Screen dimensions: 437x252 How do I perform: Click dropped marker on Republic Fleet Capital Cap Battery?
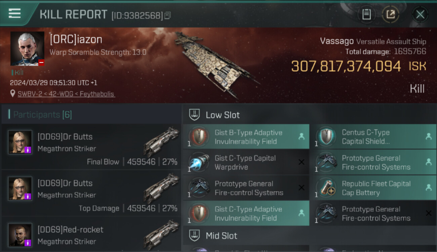click(x=429, y=188)
